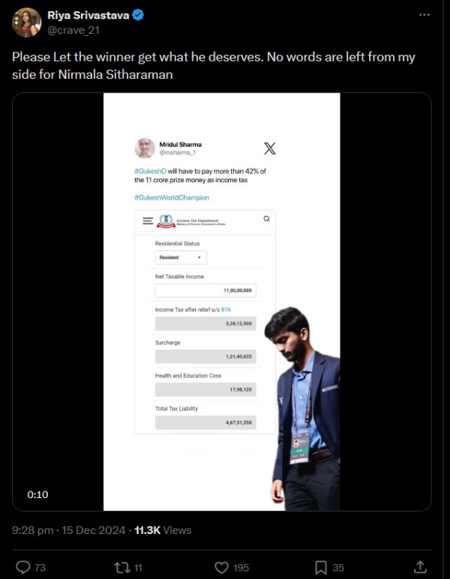Bookmark this post
The image size is (450, 579).
click(321, 567)
